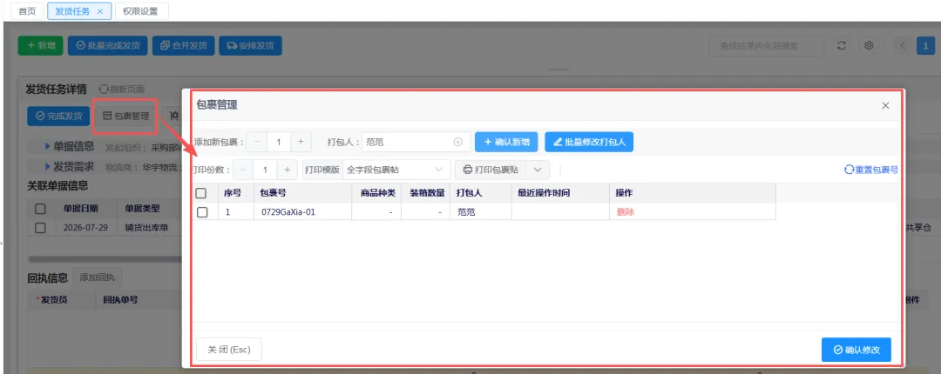Click 确认新增 button
The image size is (941, 374).
point(506,142)
